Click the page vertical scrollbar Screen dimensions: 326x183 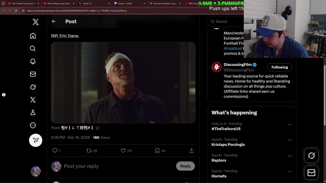(324, 95)
